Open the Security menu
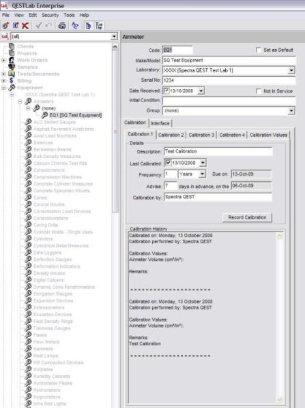 pos(50,15)
